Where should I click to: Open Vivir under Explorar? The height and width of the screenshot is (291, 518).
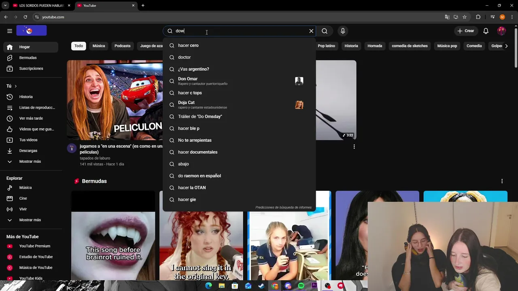pos(31,209)
